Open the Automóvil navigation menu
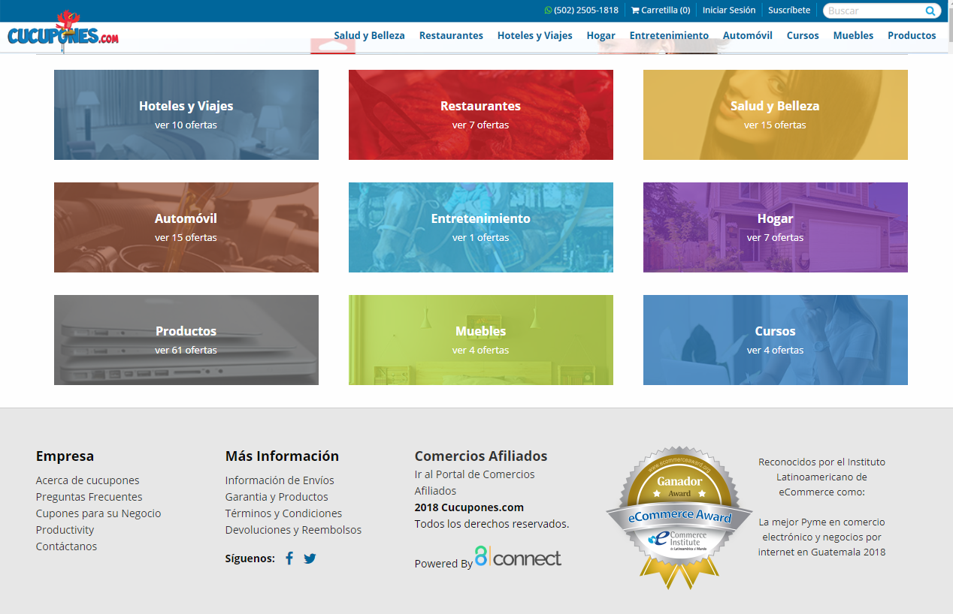953x614 pixels. point(747,35)
